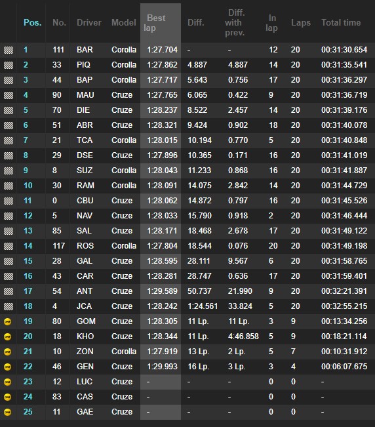Click diff value 10.365

click(199, 155)
